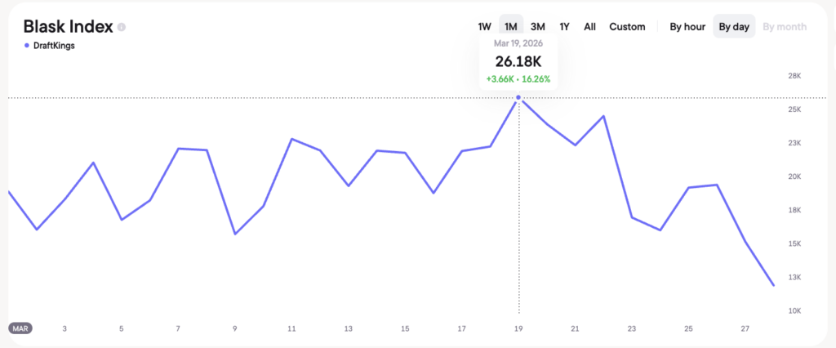Click the 27 date axis label
The height and width of the screenshot is (348, 836).
(x=745, y=328)
